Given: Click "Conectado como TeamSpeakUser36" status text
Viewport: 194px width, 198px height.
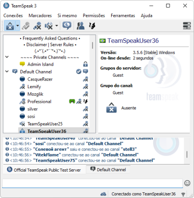Looking at the screenshot, I should coord(144,194).
